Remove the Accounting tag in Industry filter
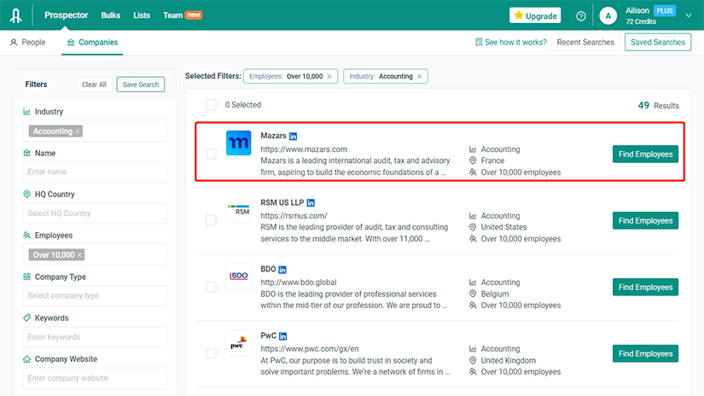 pyautogui.click(x=78, y=131)
